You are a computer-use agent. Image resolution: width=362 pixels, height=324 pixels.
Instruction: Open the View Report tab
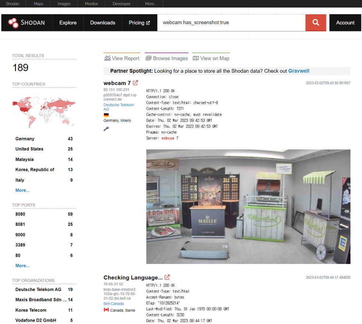tap(122, 58)
